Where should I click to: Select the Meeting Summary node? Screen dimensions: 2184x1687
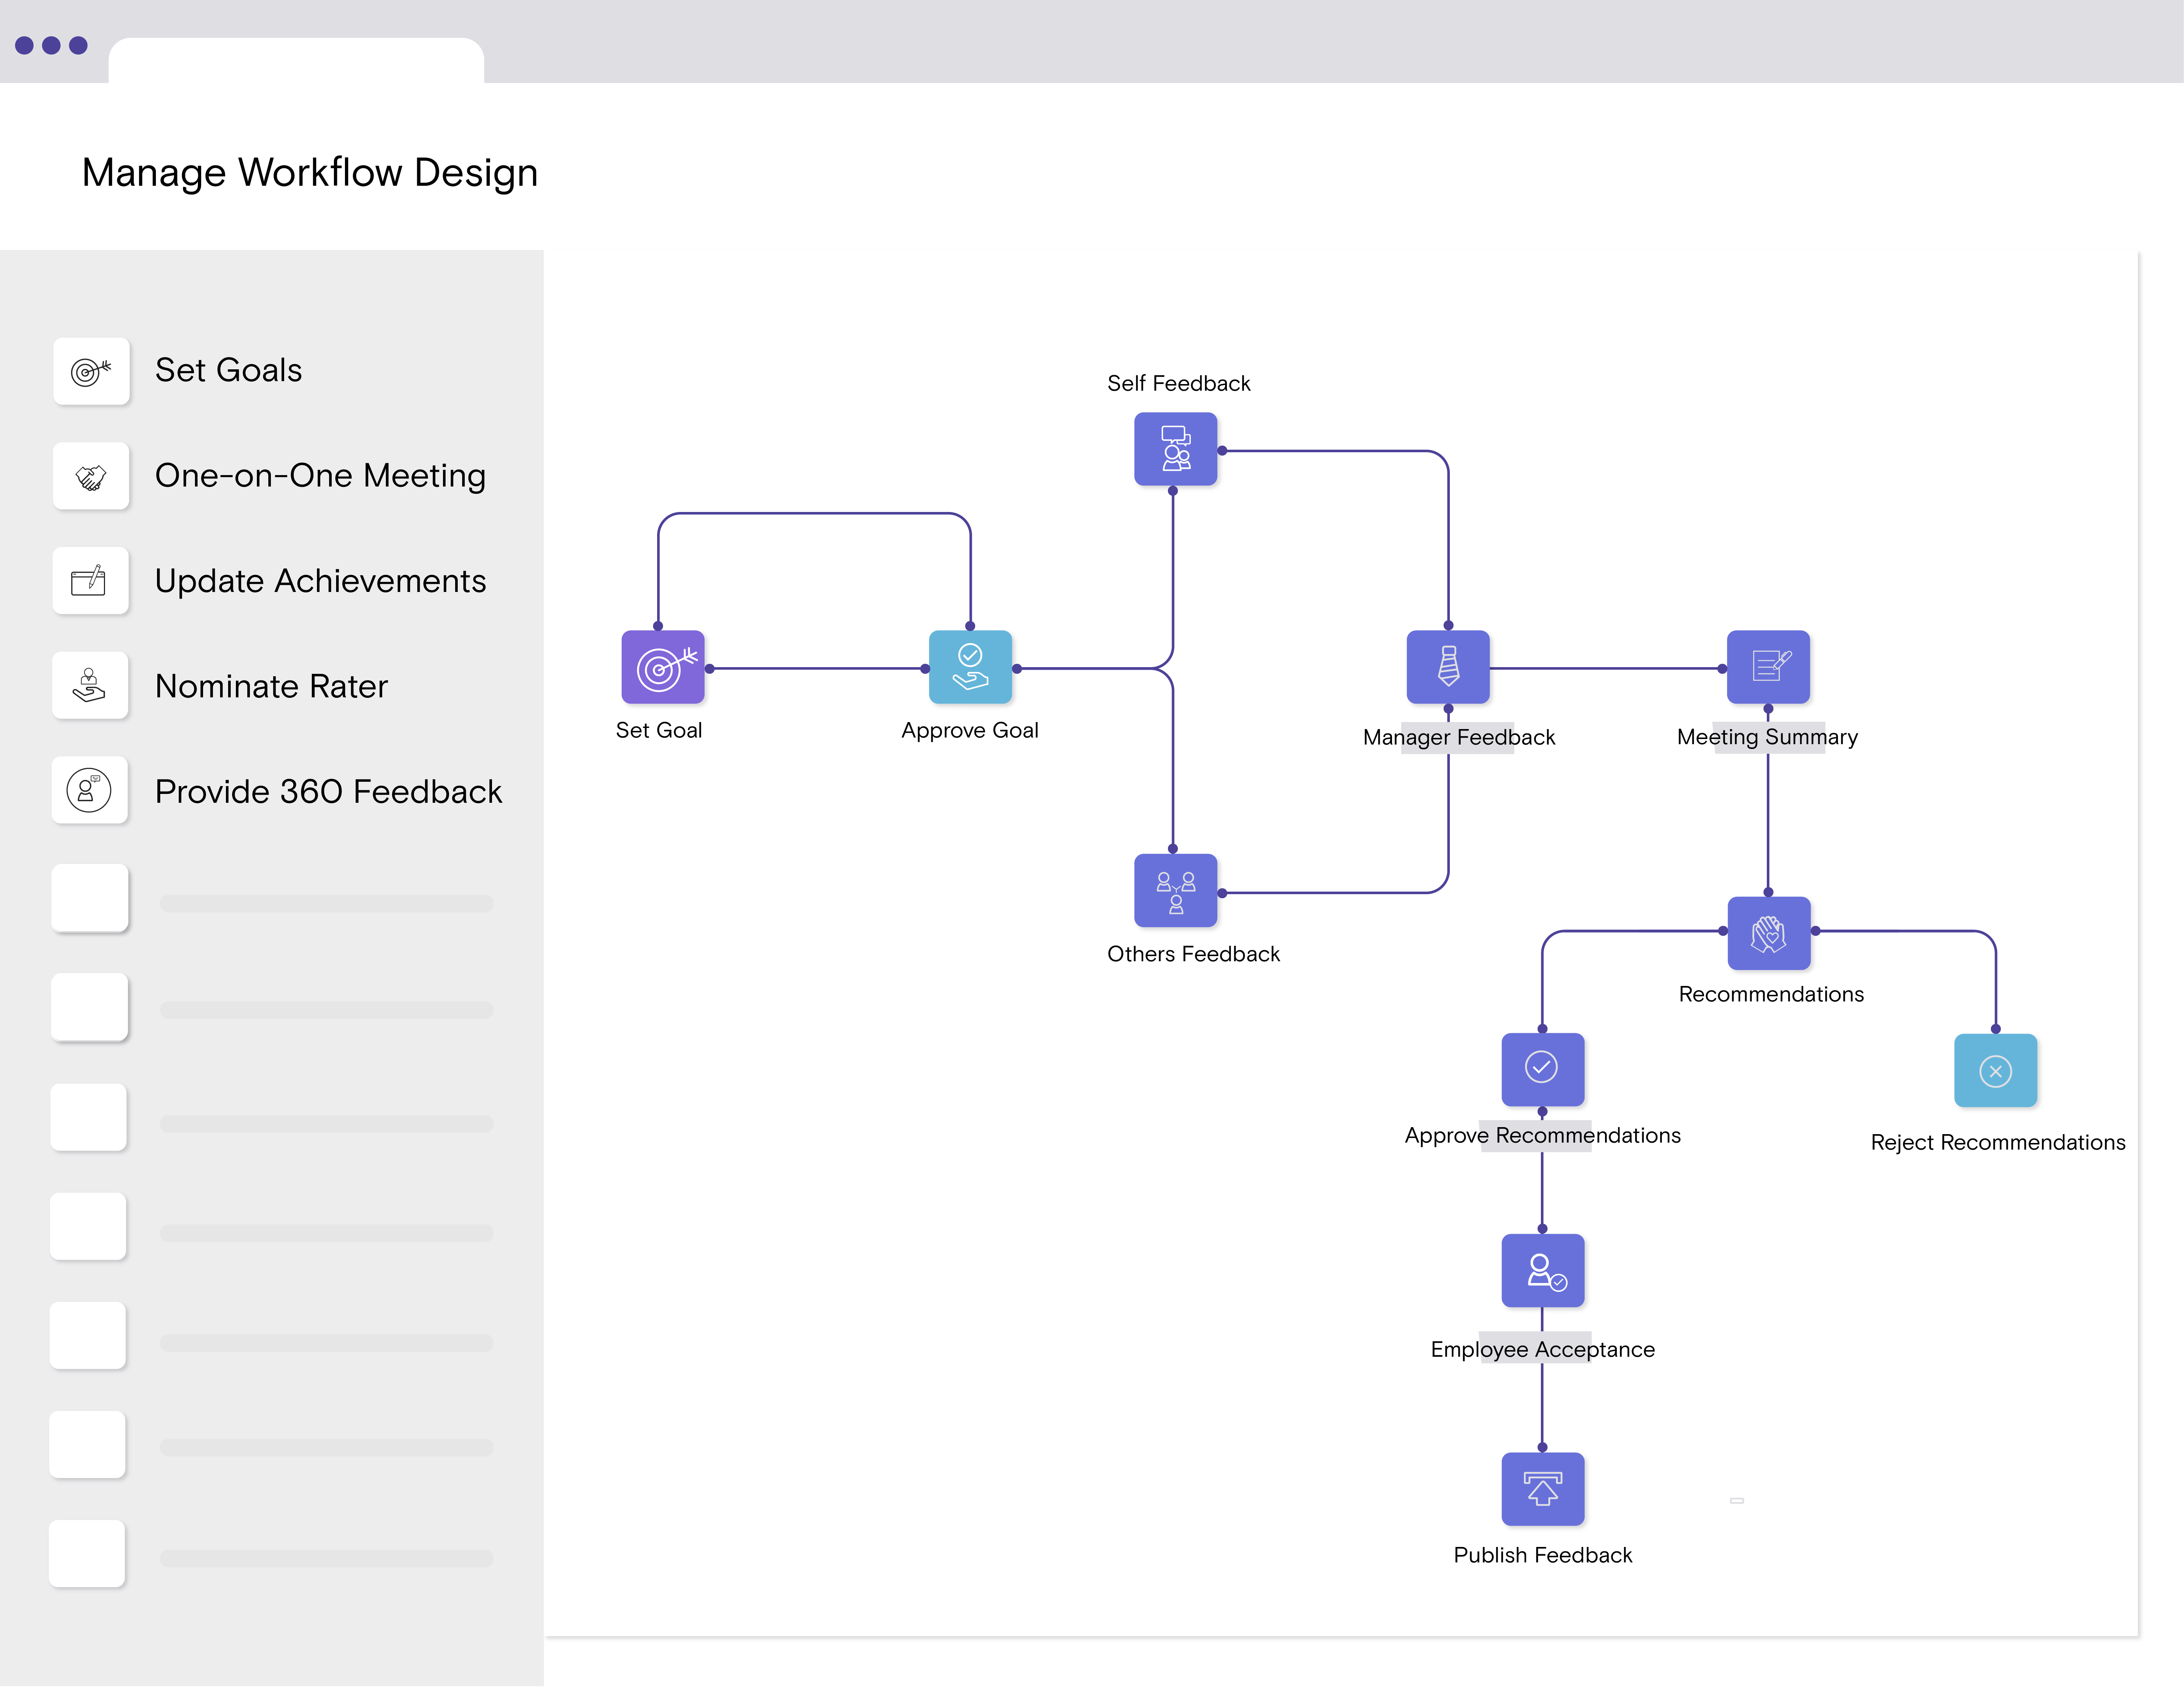(1768, 667)
